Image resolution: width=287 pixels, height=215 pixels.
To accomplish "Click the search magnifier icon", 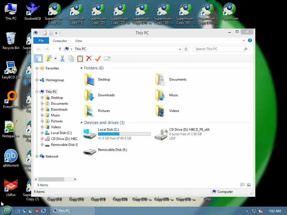I will pyautogui.click(x=246, y=49).
